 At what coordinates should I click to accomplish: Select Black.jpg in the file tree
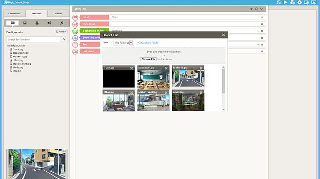tap(17, 49)
